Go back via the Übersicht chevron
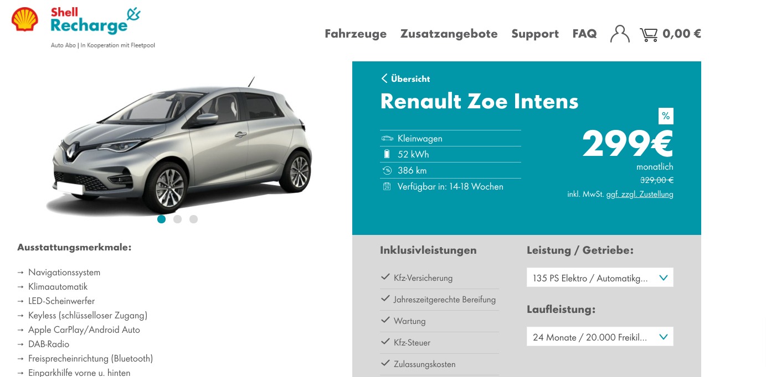The width and height of the screenshot is (766, 377). 384,78
